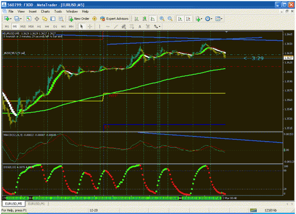The image size is (296, 214).
Task: Zoom in on the chart
Action: pos(162,18)
